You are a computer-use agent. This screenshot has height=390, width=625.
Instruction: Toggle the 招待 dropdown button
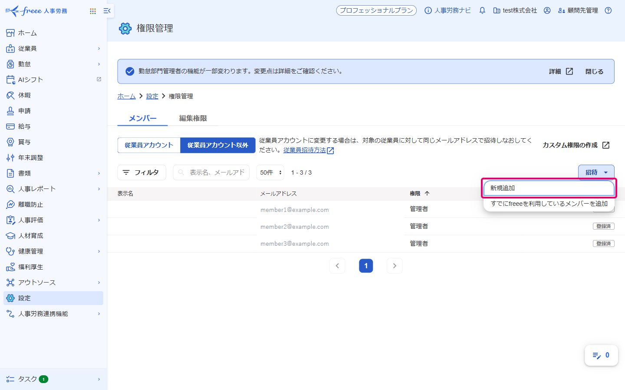(596, 172)
